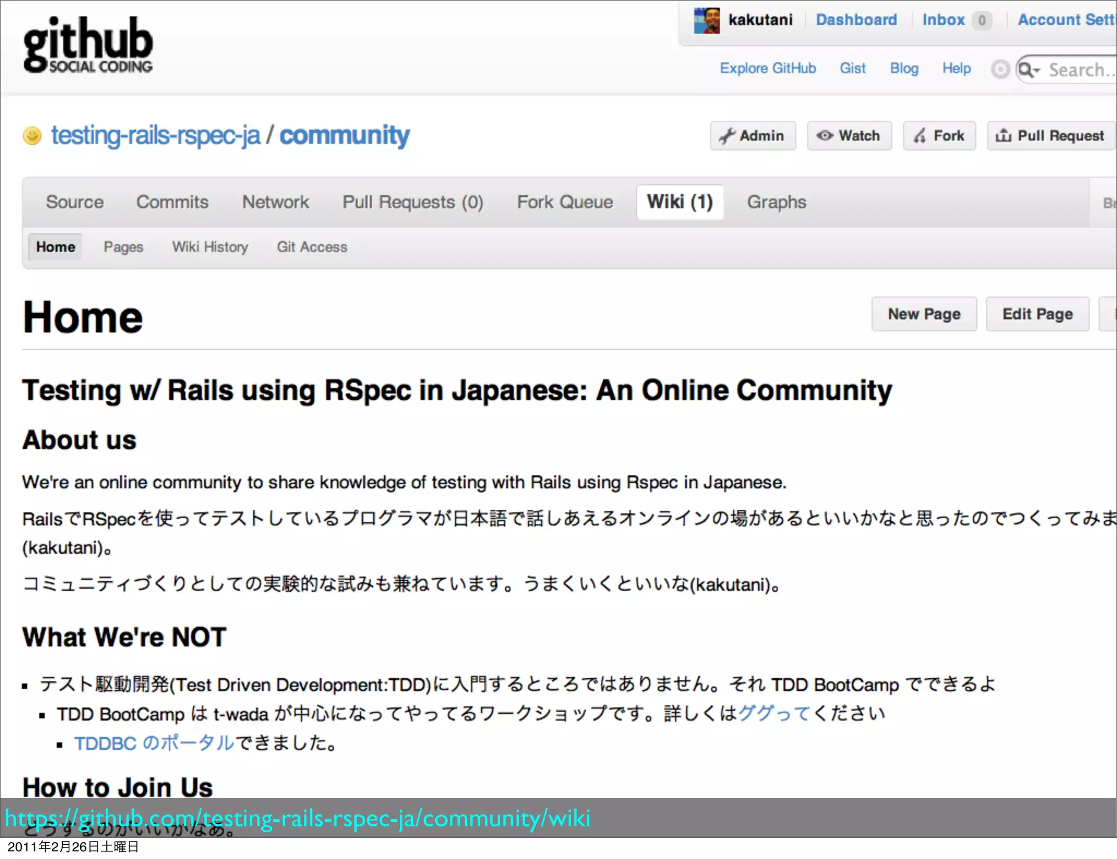Screen dimensions: 1117x859
Task: Open the Gist link
Action: click(x=852, y=68)
